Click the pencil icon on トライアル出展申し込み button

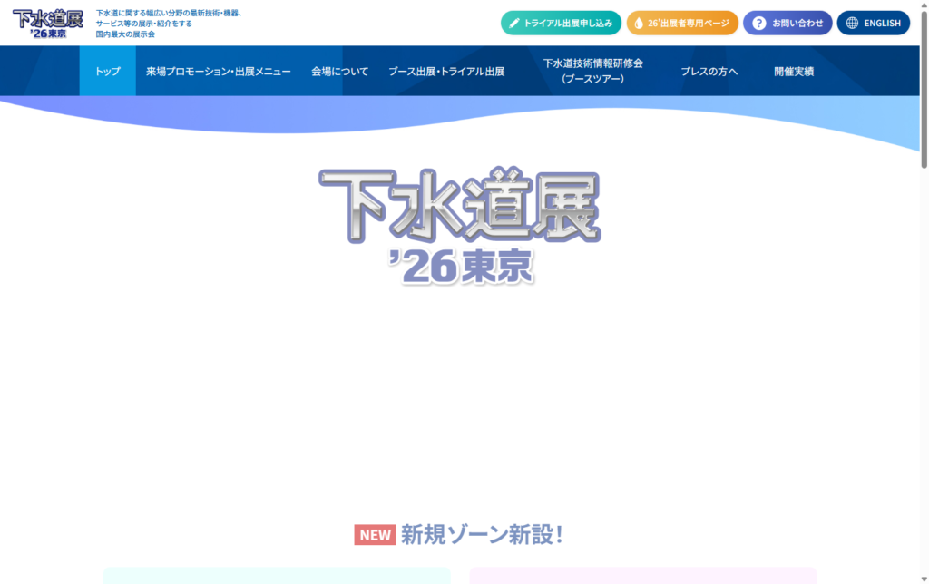[x=514, y=23]
